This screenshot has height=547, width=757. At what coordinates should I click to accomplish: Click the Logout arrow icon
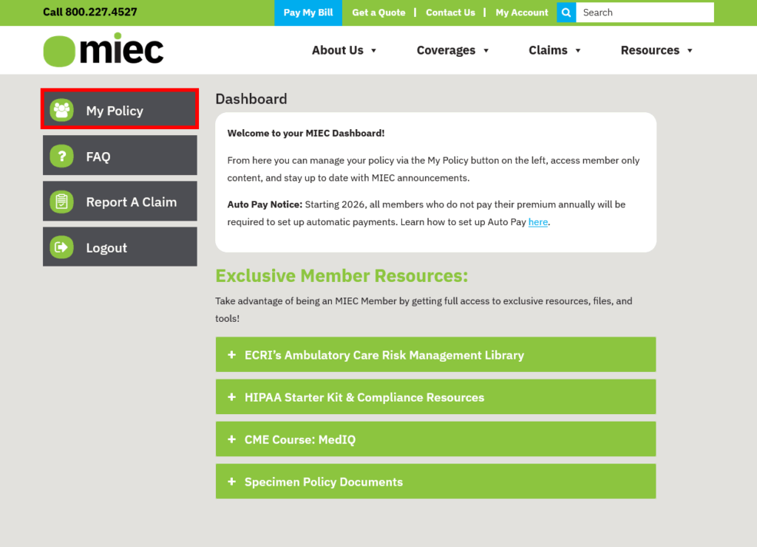pos(62,247)
